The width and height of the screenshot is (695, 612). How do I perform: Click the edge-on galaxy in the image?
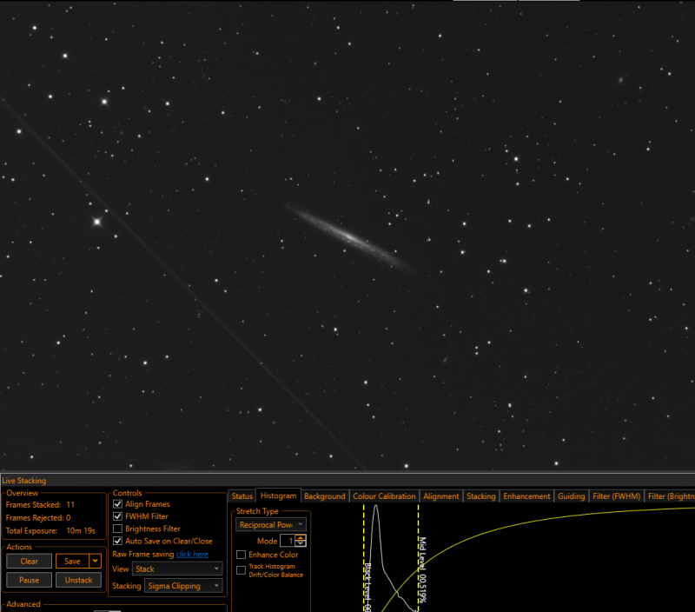350,237
